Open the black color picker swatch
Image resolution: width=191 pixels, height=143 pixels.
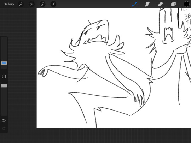click(x=186, y=4)
